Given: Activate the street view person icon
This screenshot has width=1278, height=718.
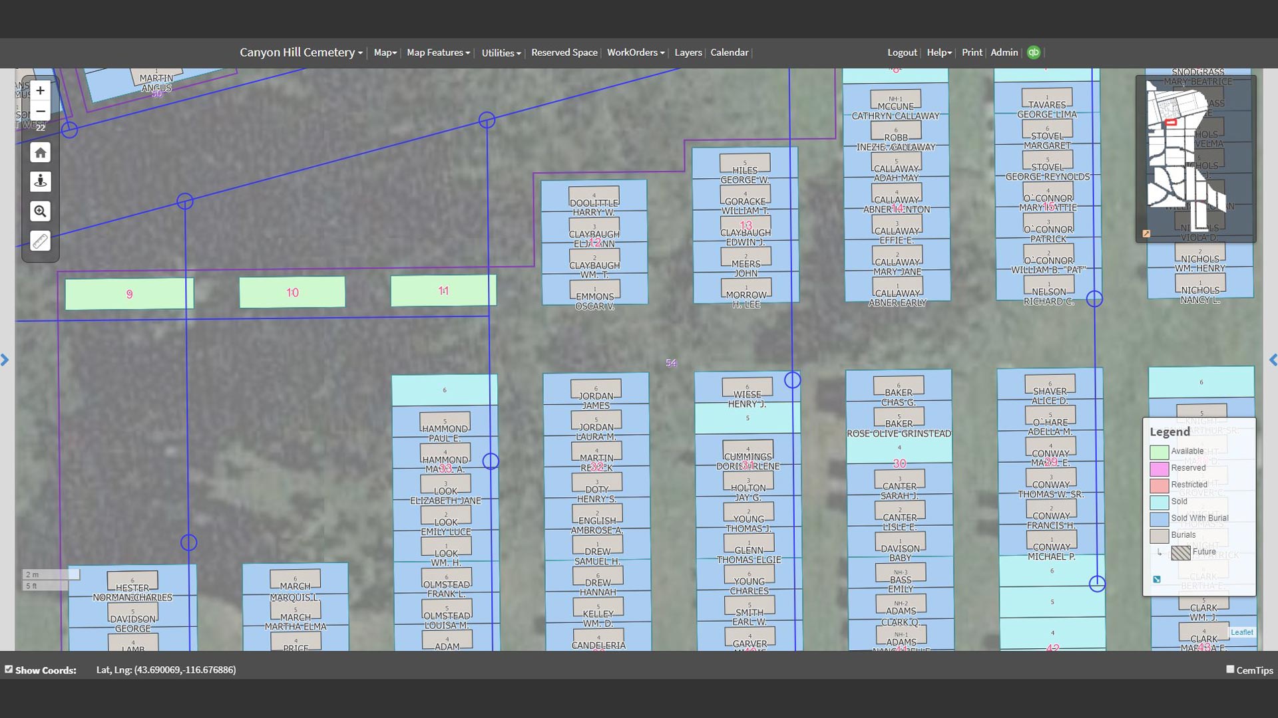Looking at the screenshot, I should (x=40, y=181).
